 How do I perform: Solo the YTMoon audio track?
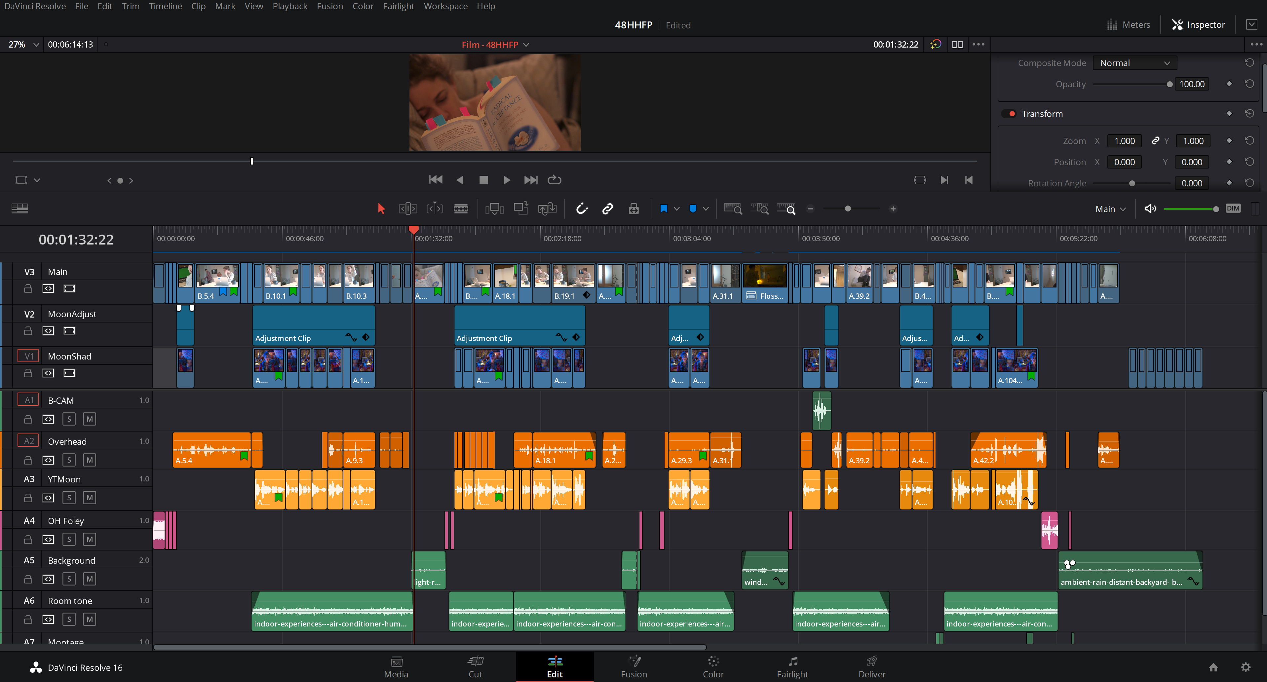[x=69, y=498]
